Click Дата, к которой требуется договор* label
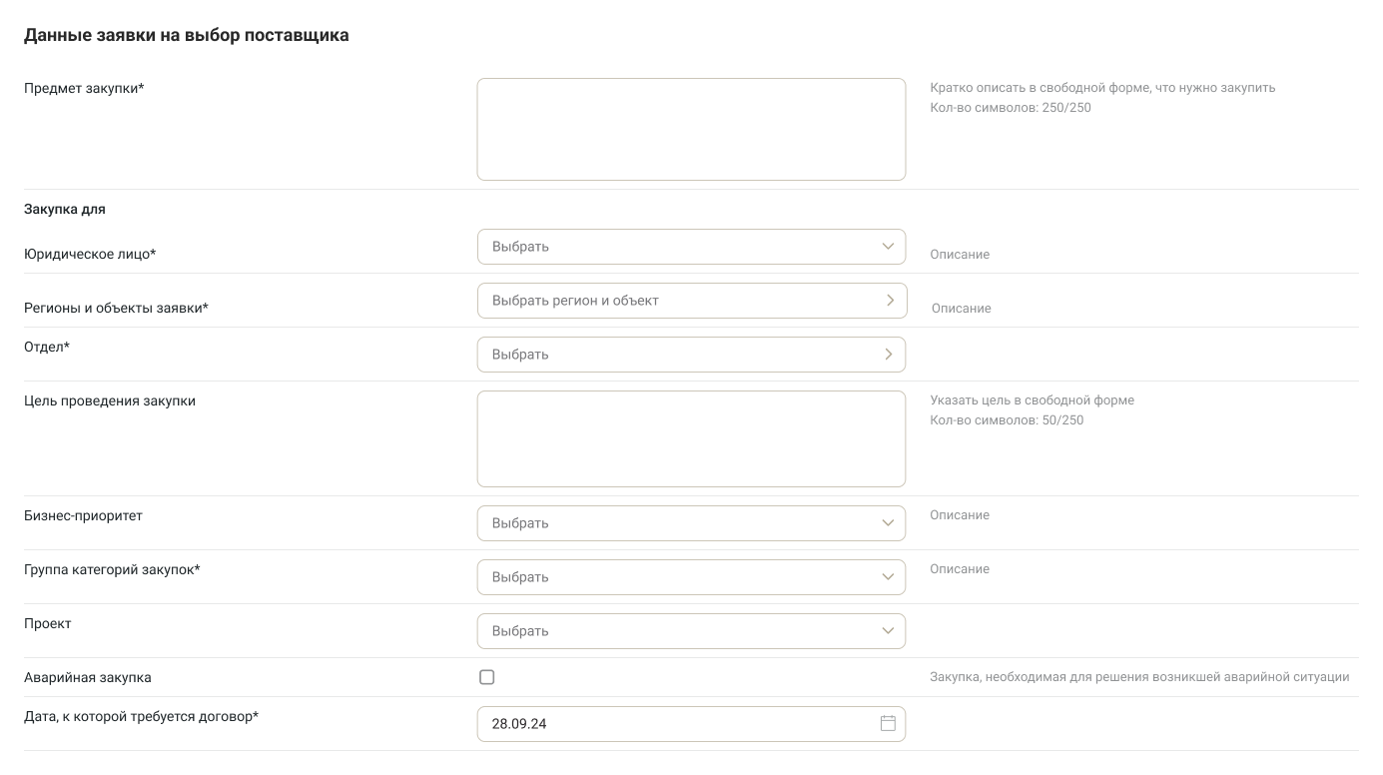 click(x=141, y=716)
